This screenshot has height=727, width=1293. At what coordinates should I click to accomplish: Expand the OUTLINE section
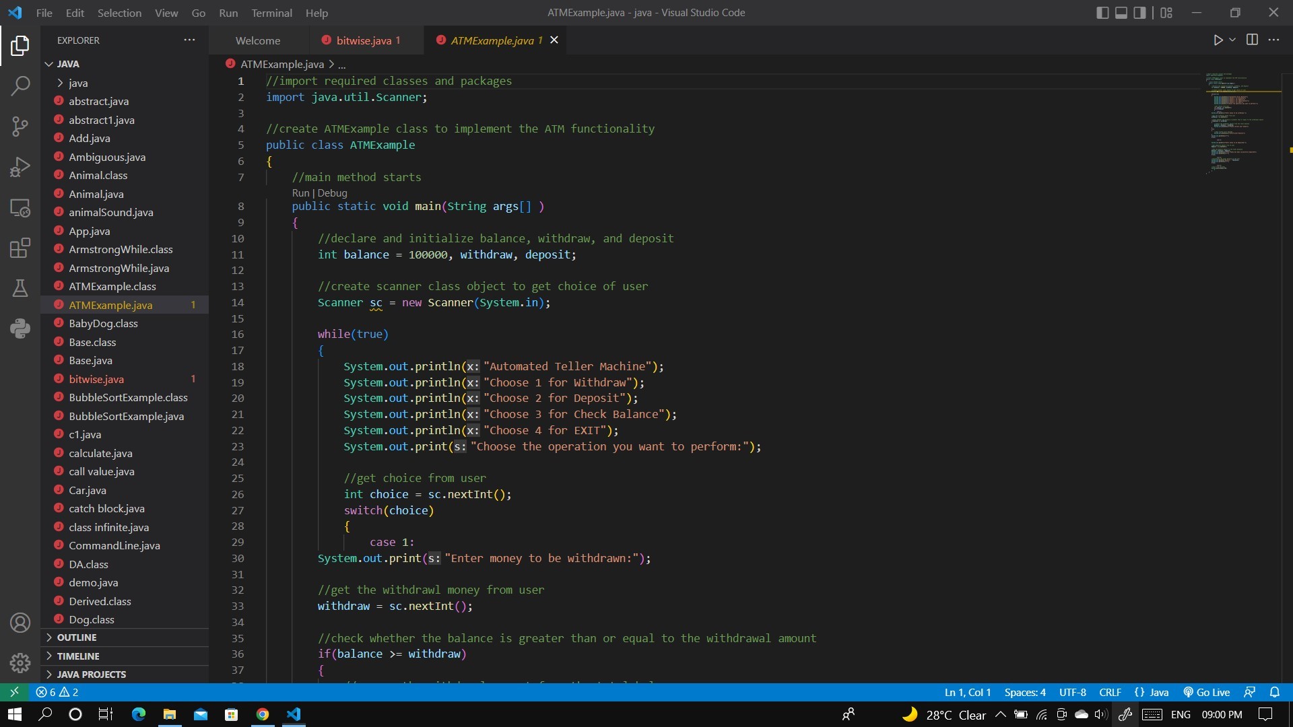pyautogui.click(x=77, y=637)
